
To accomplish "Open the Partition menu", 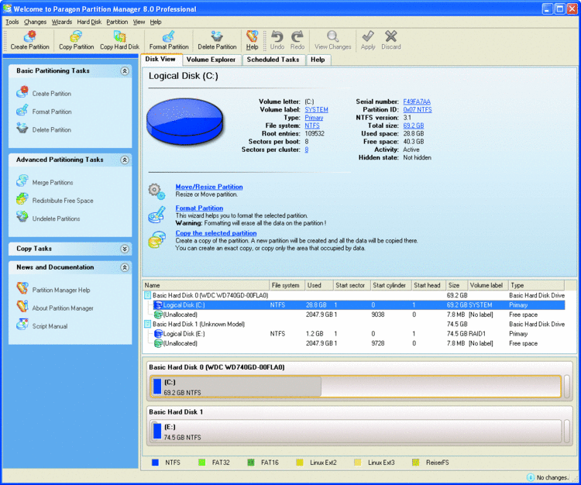I will click(x=117, y=22).
